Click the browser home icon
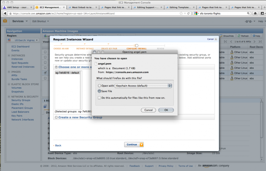 [x=255, y=13]
